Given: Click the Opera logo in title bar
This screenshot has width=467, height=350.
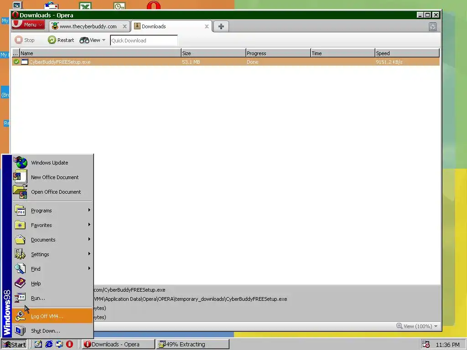Looking at the screenshot, I should coord(15,15).
